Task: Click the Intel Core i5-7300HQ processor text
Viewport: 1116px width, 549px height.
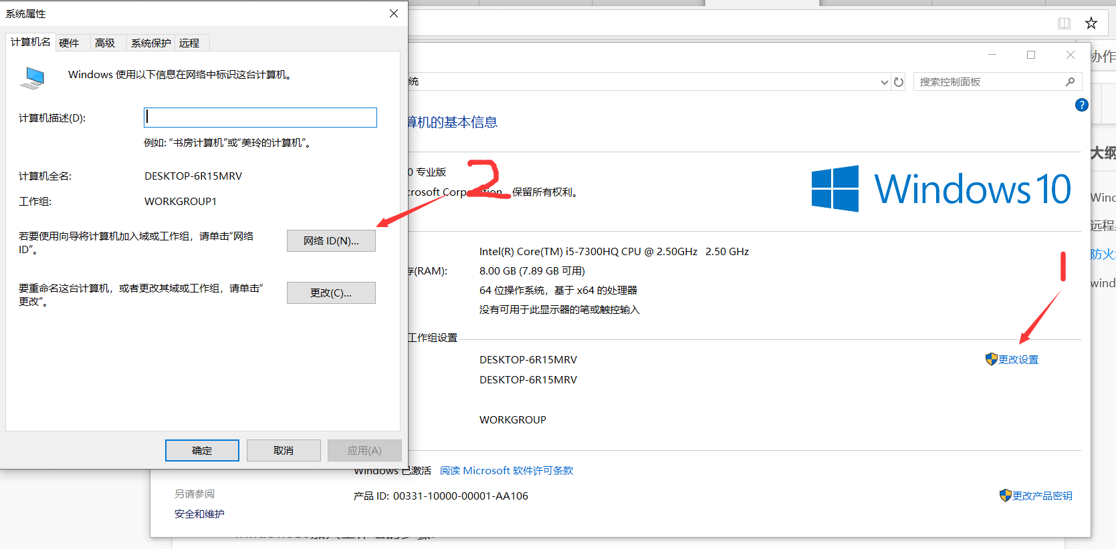Action: [x=614, y=252]
